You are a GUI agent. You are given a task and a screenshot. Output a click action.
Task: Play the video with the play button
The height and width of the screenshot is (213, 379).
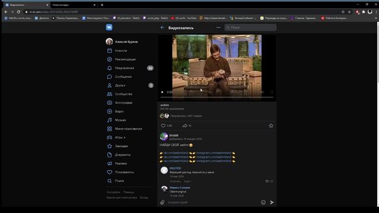click(x=162, y=92)
